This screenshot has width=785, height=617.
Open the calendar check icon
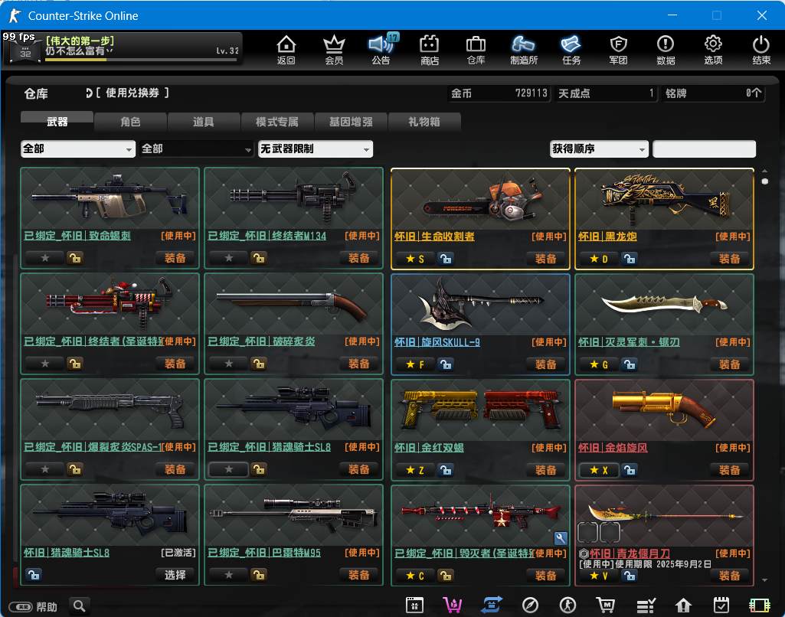pos(721,606)
